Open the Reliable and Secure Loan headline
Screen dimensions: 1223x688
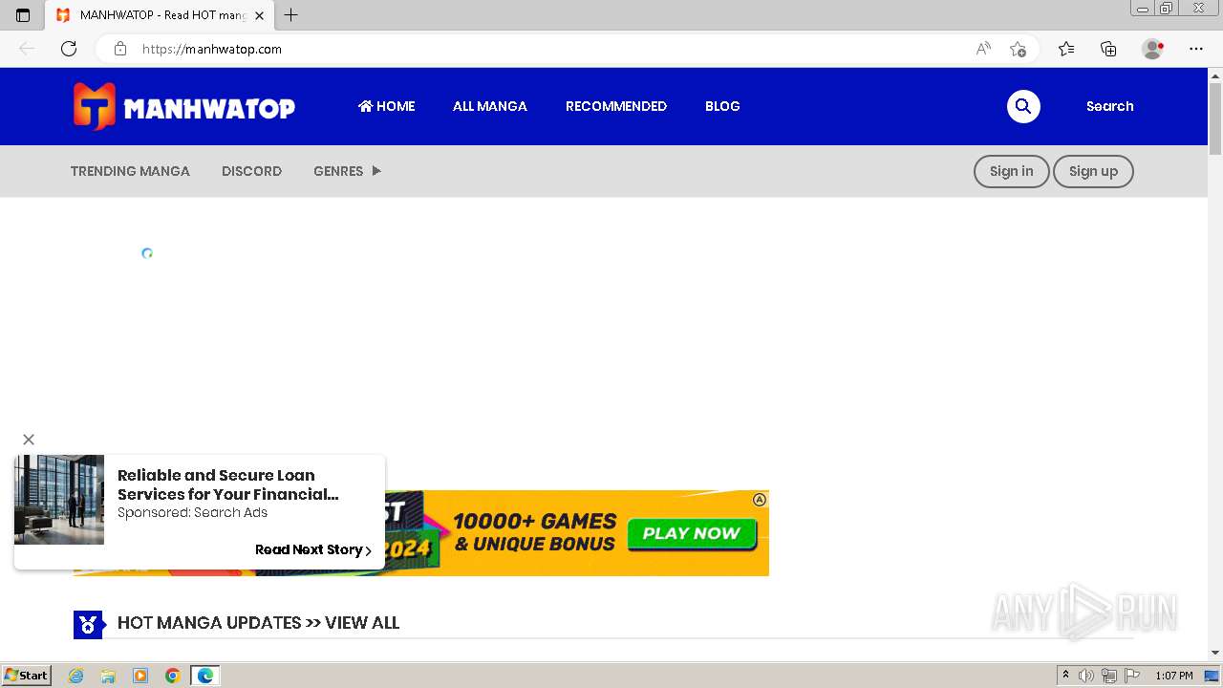pos(227,484)
